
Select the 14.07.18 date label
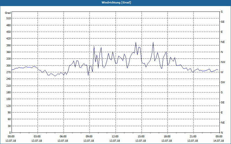[x=219, y=141]
